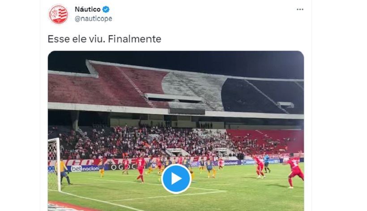Click the white triangle inside the play button
The image size is (367, 211).
[x=177, y=179]
